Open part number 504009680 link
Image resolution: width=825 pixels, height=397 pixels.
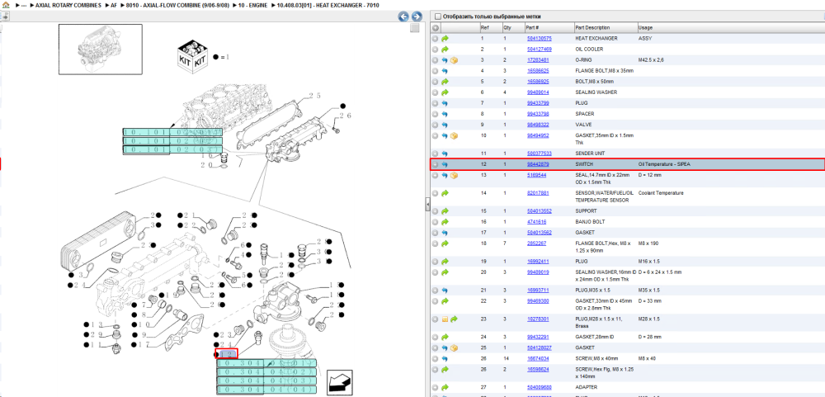point(539,388)
